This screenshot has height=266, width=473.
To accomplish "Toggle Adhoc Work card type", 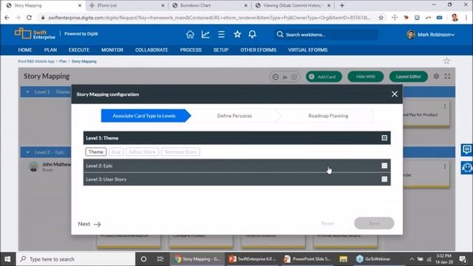I will point(142,151).
